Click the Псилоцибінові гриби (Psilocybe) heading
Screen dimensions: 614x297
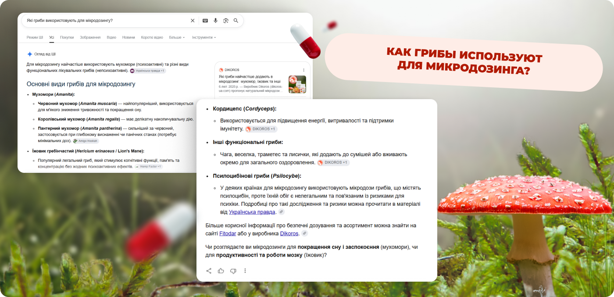tap(257, 176)
